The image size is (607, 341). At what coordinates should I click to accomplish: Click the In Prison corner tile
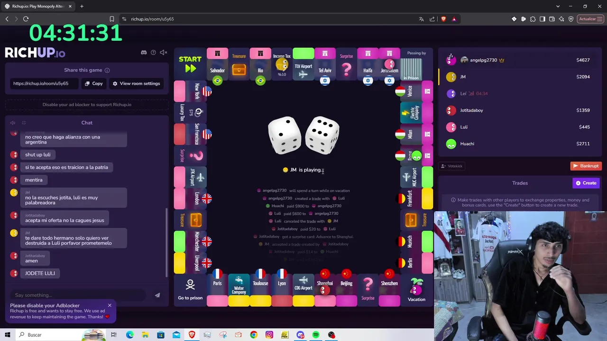pyautogui.click(x=416, y=64)
